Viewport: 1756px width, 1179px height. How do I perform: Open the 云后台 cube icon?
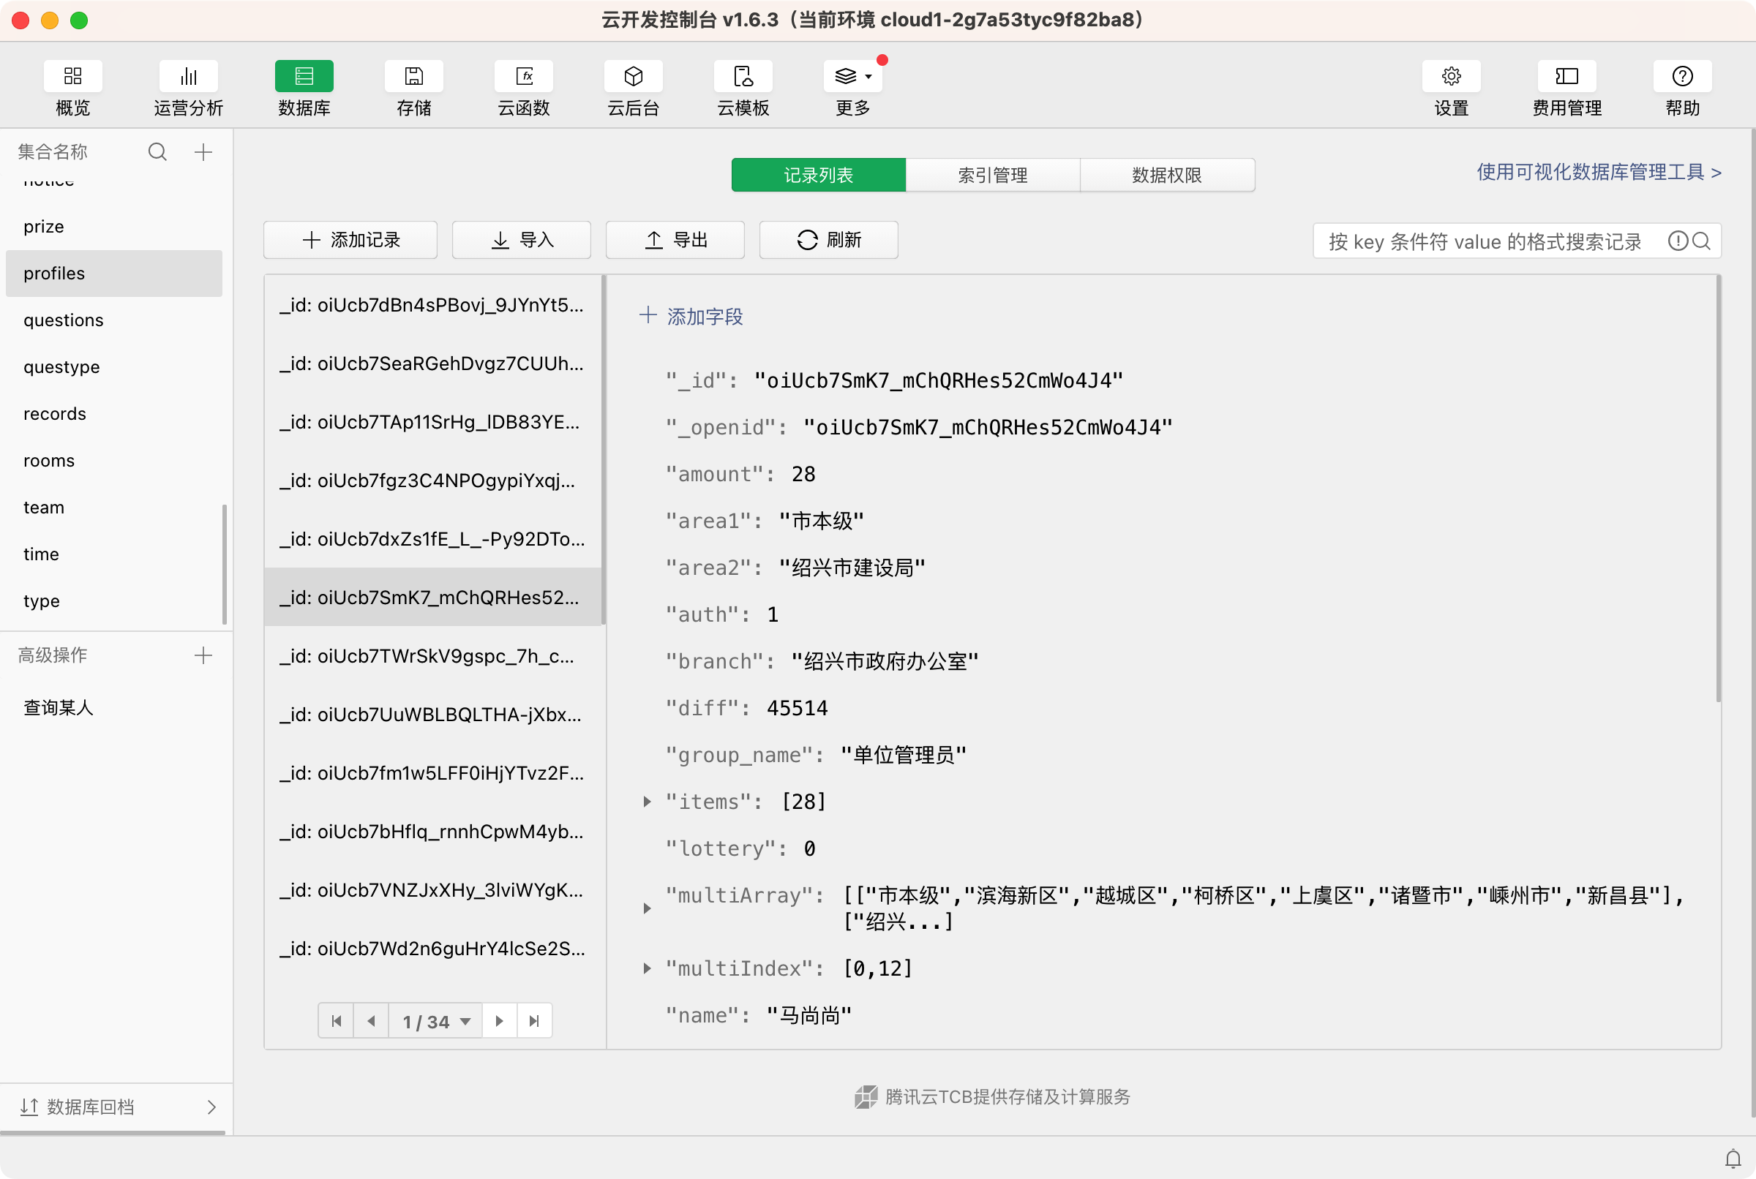633,77
